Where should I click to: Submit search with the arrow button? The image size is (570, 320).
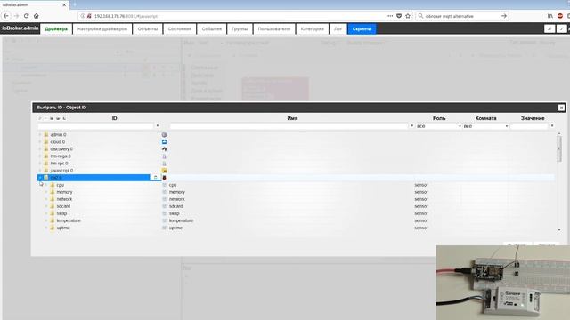(x=504, y=16)
